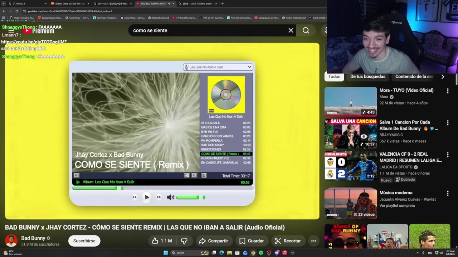Open Task View from the taskbar
The image size is (458, 257).
click(214, 253)
